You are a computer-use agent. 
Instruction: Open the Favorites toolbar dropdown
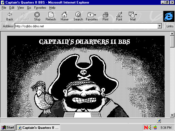click(92, 16)
